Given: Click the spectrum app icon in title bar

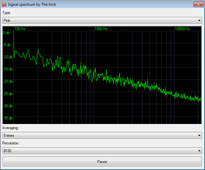Looking at the screenshot, I should tap(4, 4).
